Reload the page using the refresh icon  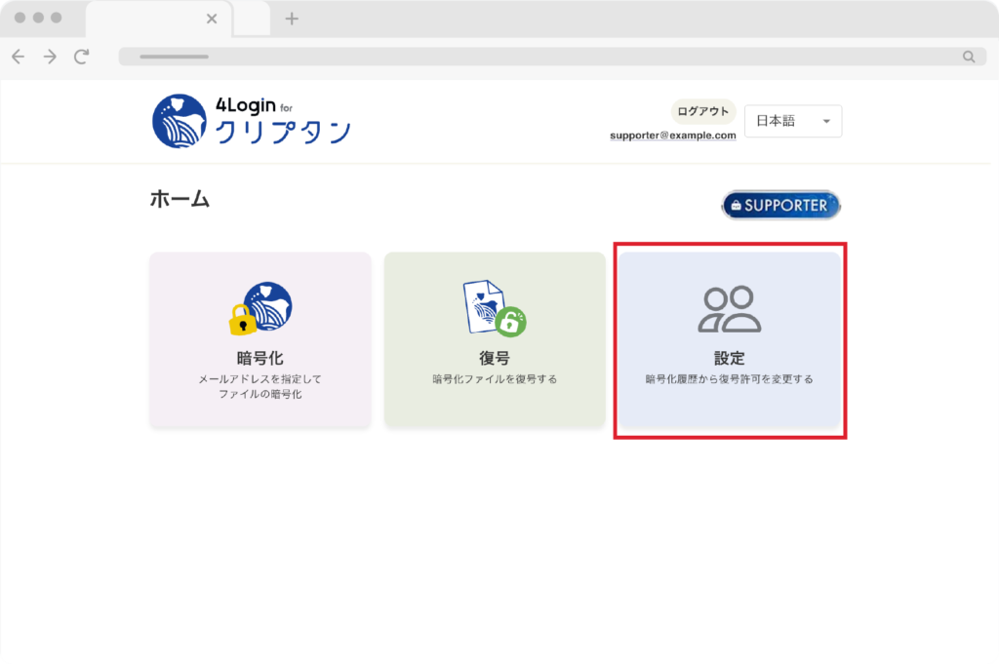coord(81,57)
